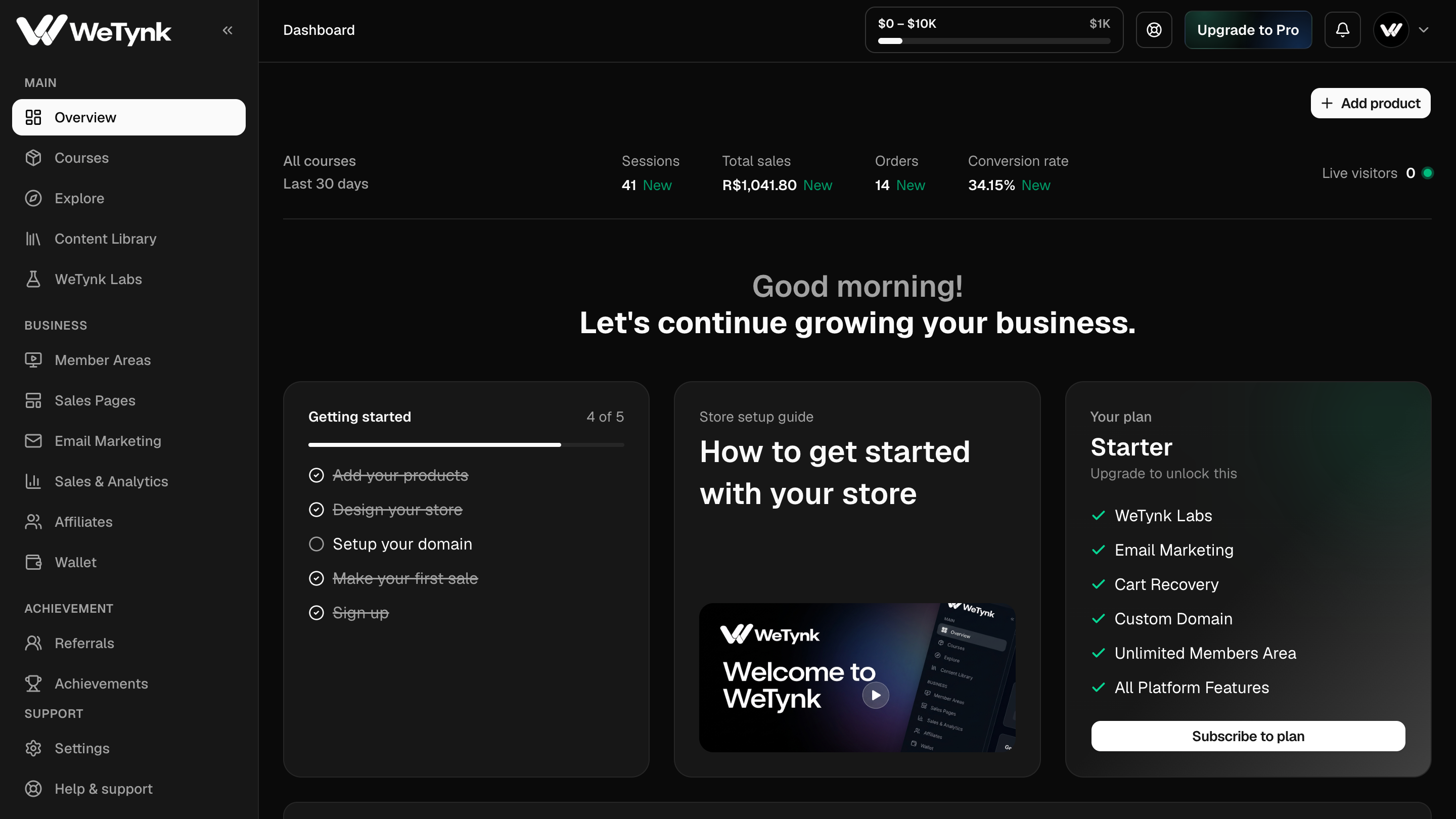Image resolution: width=1456 pixels, height=819 pixels.
Task: Click the Live visitors green indicator
Action: tap(1428, 173)
